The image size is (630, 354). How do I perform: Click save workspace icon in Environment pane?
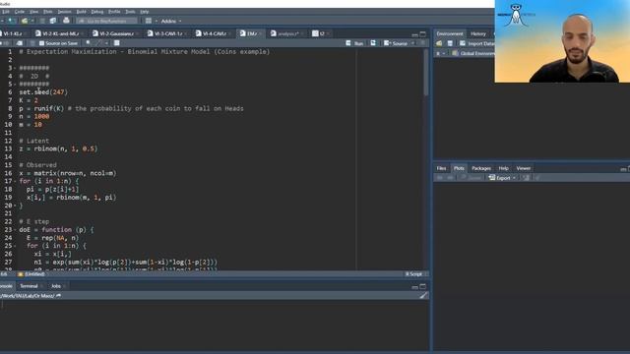tap(450, 43)
